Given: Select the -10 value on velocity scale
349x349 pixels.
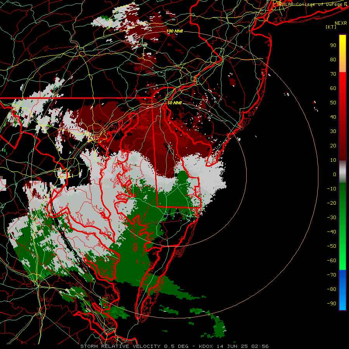Looking at the screenshot, I should (332, 189).
